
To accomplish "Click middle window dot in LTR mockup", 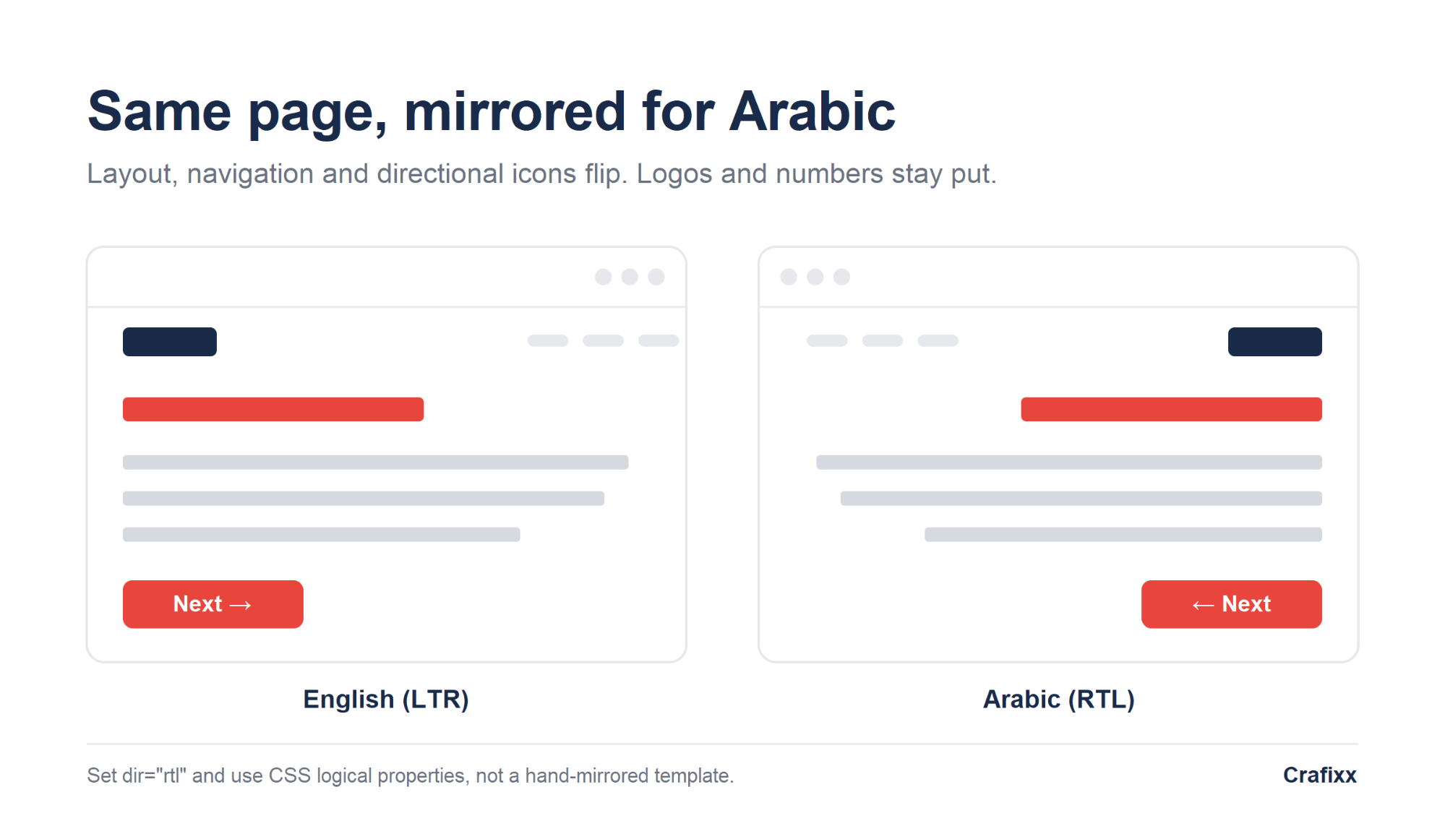I will coord(630,277).
